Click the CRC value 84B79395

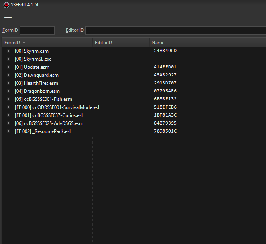[x=165, y=123]
